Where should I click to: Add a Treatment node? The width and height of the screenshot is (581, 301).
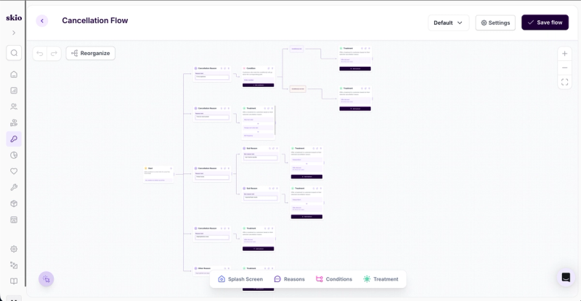[381, 279]
